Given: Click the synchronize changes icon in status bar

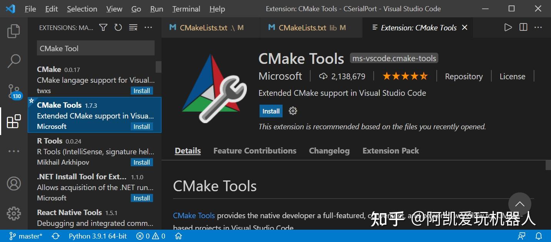Looking at the screenshot, I should [x=55, y=236].
